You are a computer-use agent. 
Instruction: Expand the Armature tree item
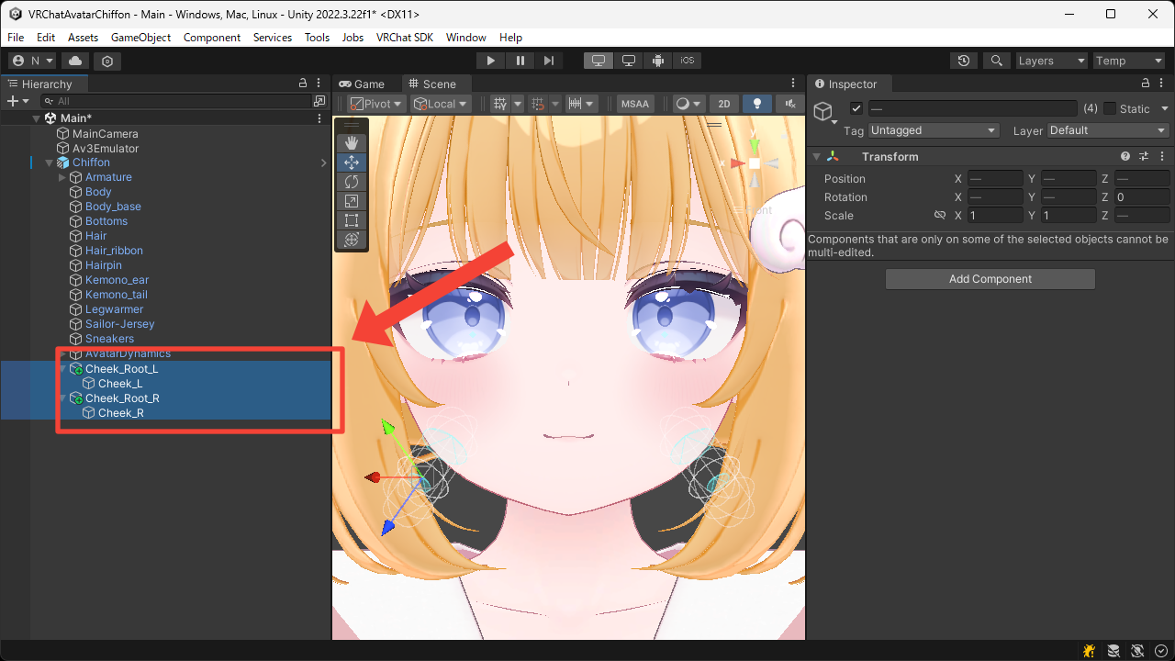[x=62, y=177]
